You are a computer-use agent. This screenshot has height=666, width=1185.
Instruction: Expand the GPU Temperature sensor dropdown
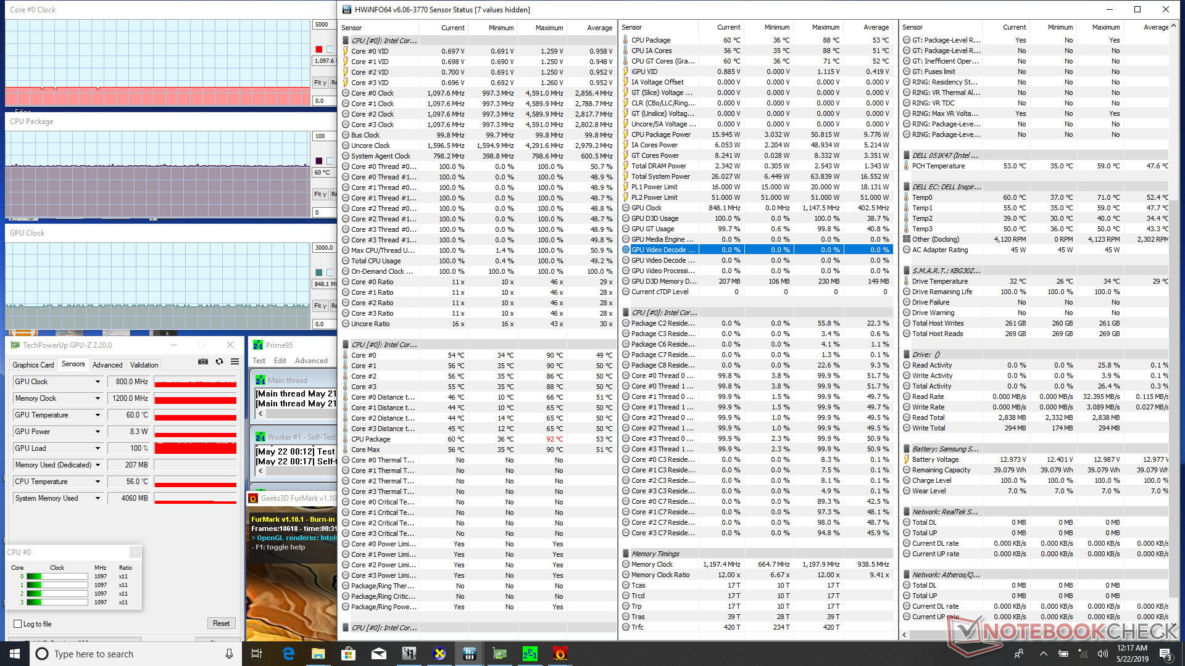[98, 415]
